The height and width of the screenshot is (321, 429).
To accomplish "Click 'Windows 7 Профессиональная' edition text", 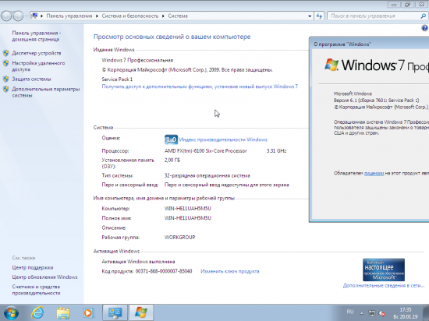I will point(137,60).
